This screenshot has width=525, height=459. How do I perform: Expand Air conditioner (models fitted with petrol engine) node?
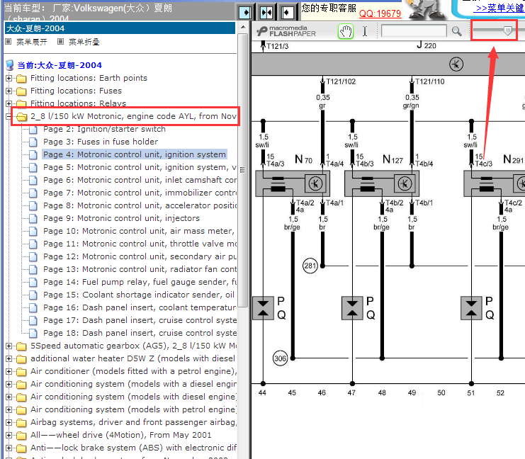click(x=9, y=372)
